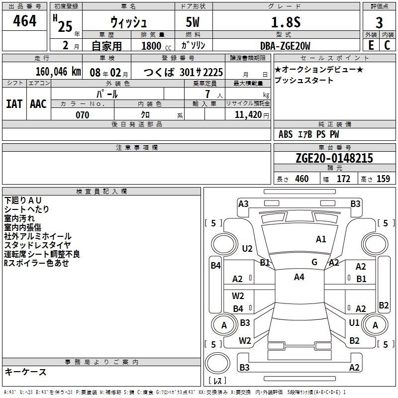The height and width of the screenshot is (398, 398).
Task: Click equipment list "ABS エアB PS PW"
Action: [308, 134]
